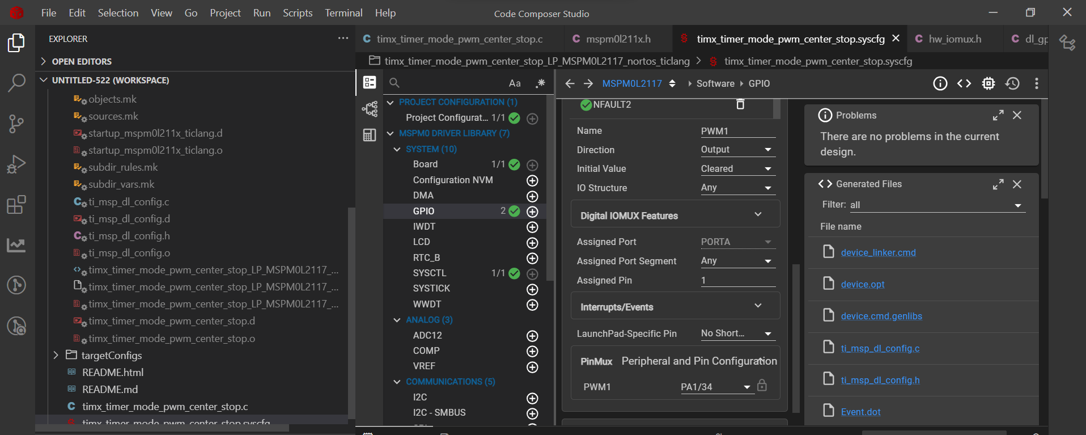Open the Extensions view
This screenshot has width=1086, height=435.
point(16,205)
